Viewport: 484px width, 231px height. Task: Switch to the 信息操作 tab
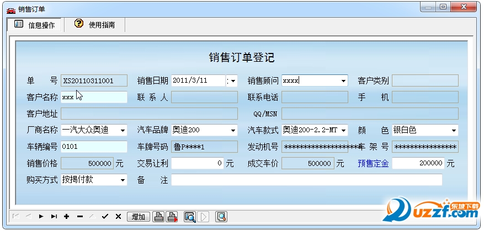(x=35, y=25)
